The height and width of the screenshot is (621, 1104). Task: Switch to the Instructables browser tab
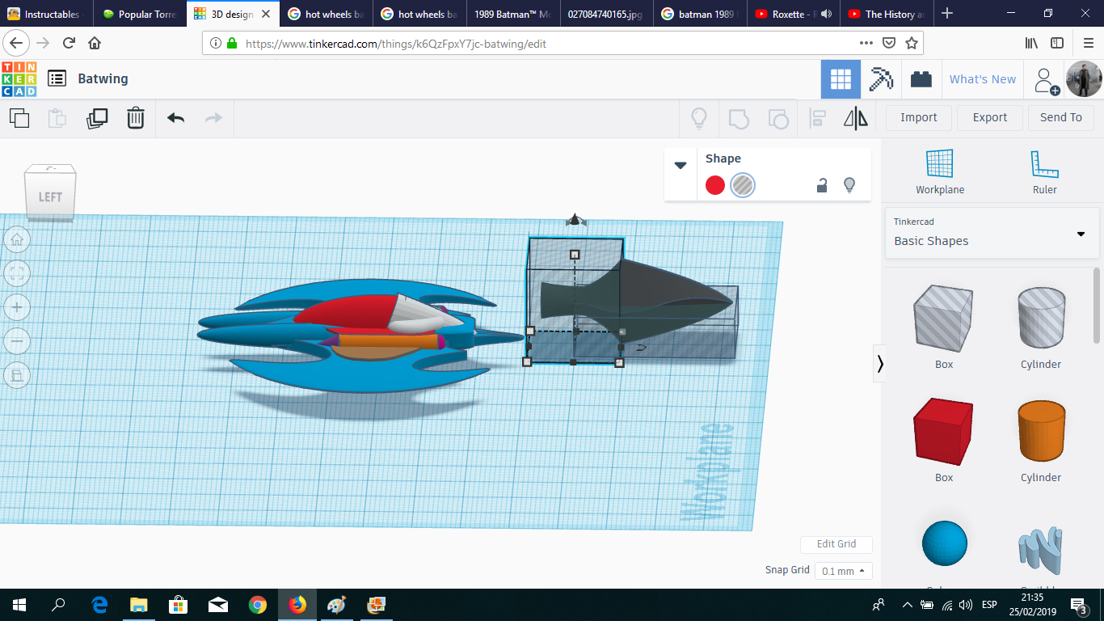coord(47,14)
